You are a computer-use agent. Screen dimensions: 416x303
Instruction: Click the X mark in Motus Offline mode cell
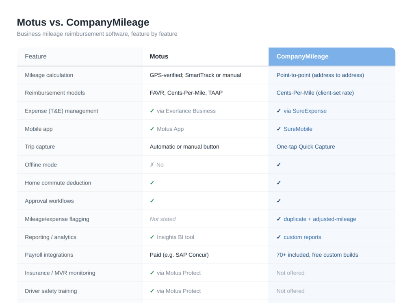(152, 165)
